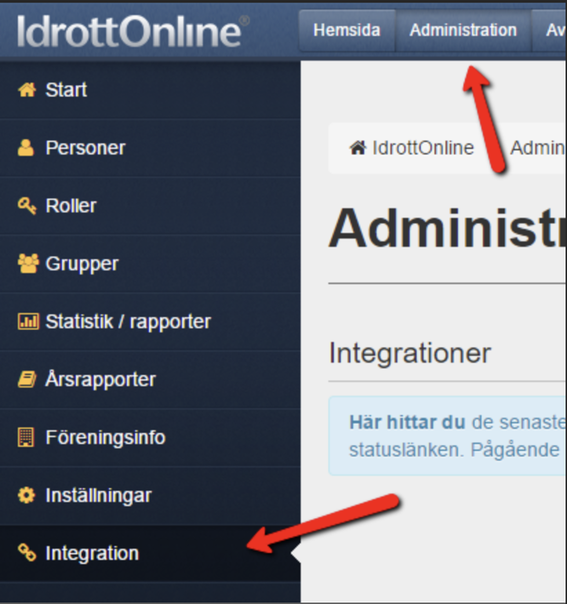Screen dimensions: 567x604
Task: Click the gear icon beside Inställningar
Action: 27,495
